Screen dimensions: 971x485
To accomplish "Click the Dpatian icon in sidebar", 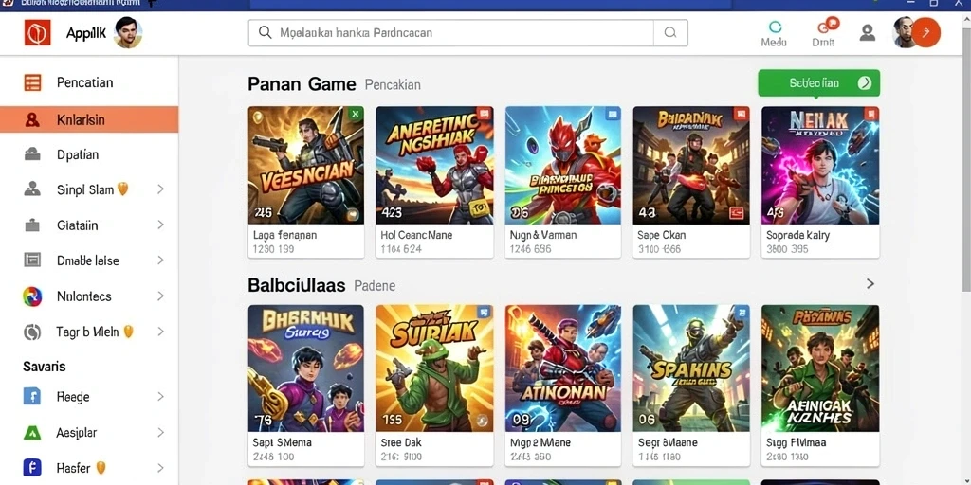I will click(32, 154).
